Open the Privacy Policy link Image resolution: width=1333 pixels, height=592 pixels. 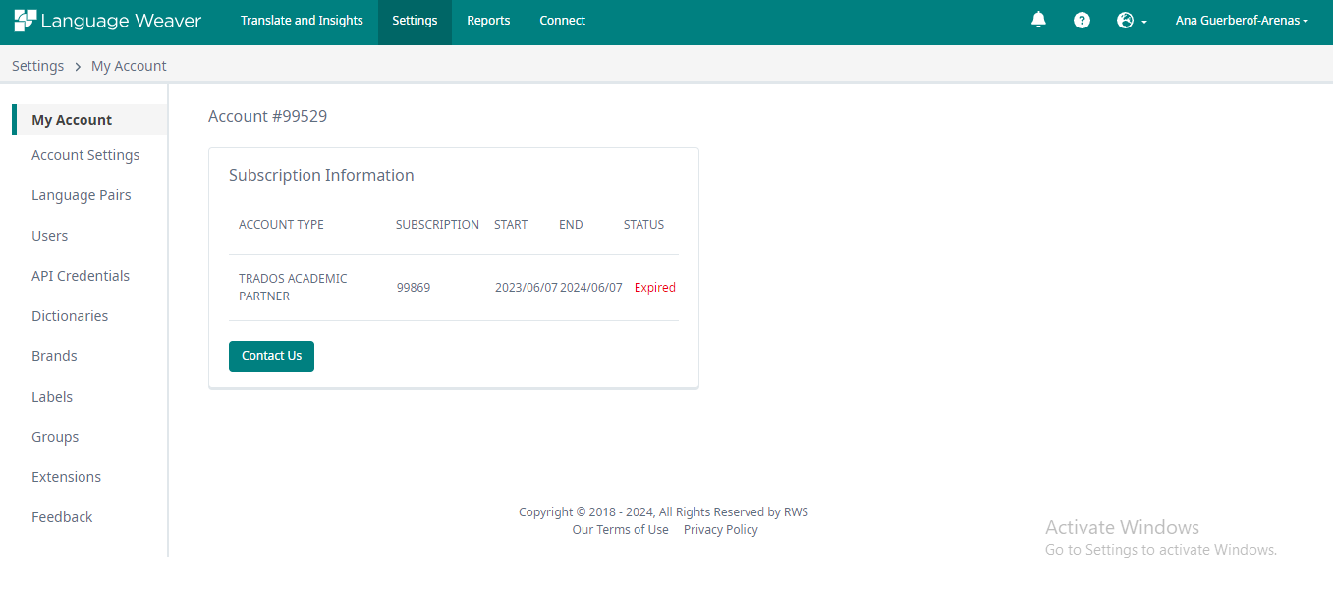click(x=720, y=529)
